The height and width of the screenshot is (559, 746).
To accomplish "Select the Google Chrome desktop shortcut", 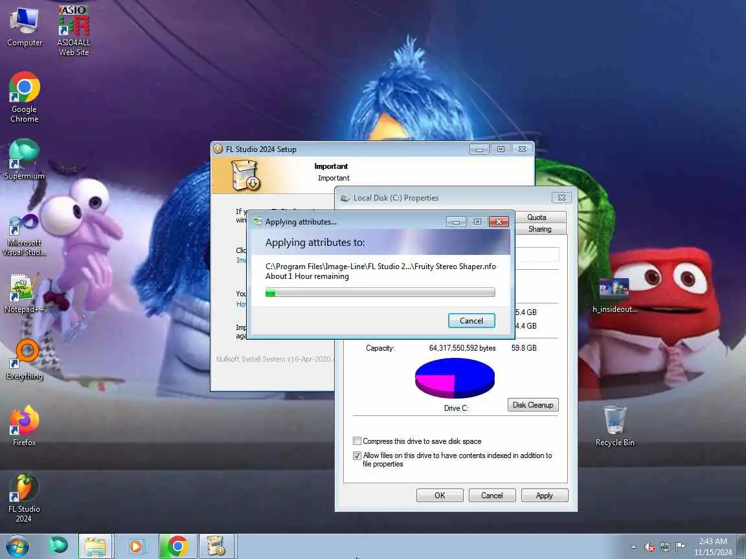I will coord(24,98).
